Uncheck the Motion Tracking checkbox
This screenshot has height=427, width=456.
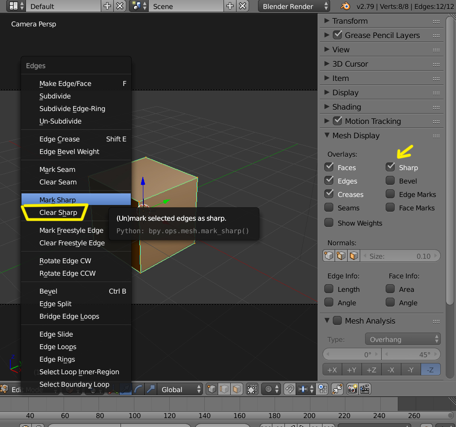point(337,121)
